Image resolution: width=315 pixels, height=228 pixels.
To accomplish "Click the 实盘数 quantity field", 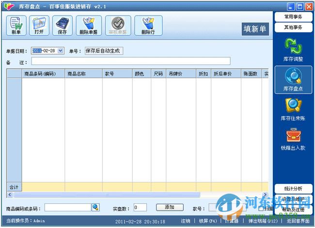I will pyautogui.click(x=140, y=207).
